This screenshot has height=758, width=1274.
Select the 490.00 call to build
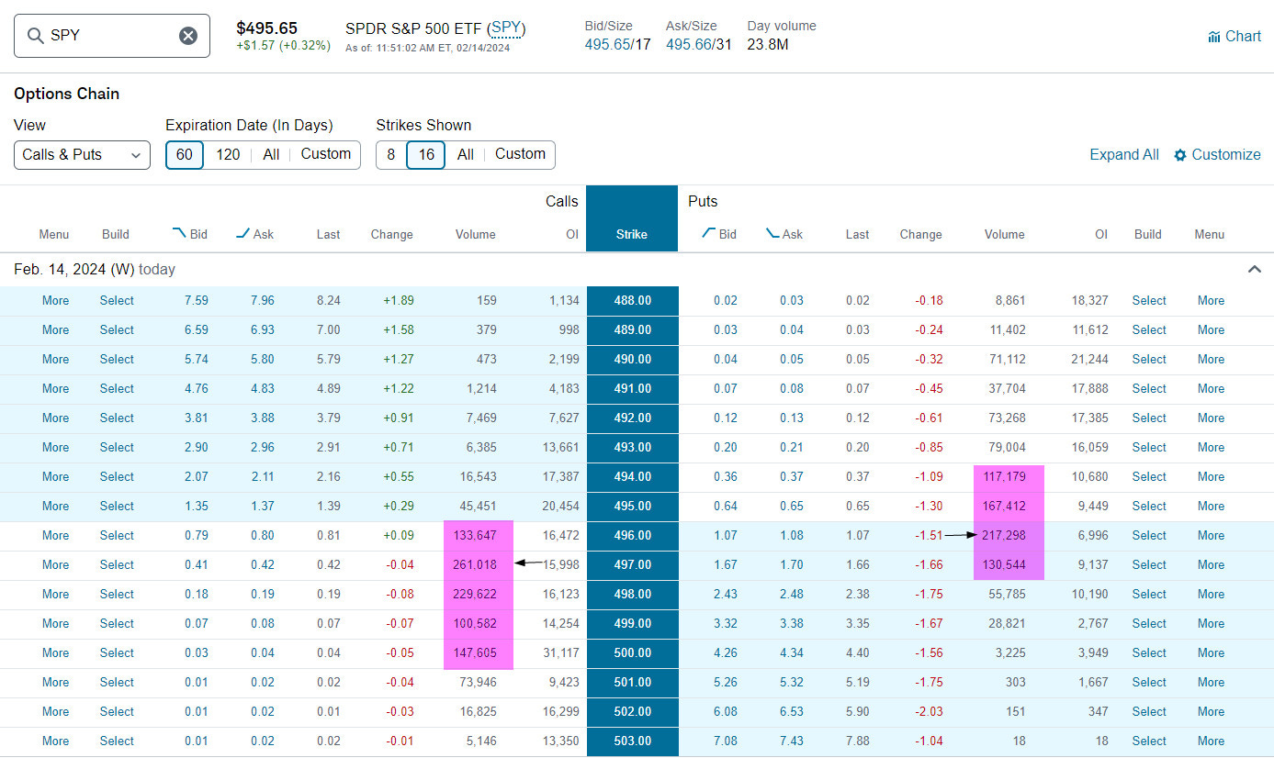tap(117, 359)
